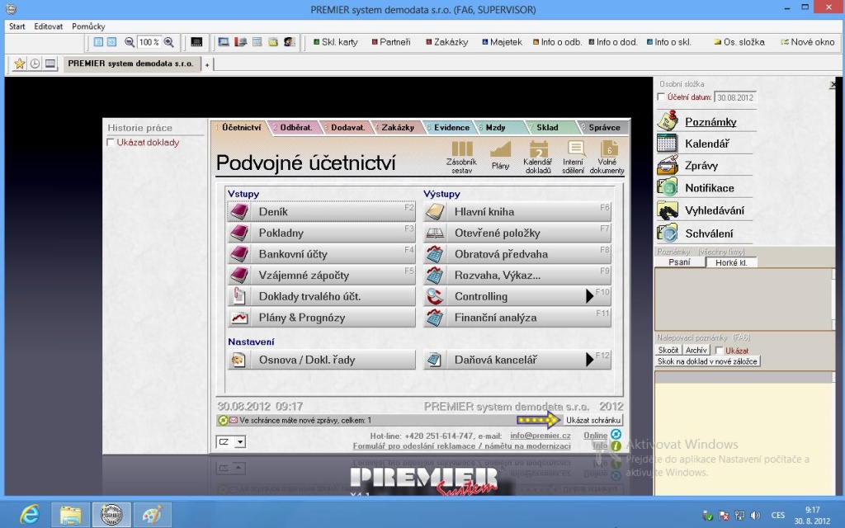Click the Zprávy mailbox icon
The height and width of the screenshot is (528, 845).
tap(667, 165)
